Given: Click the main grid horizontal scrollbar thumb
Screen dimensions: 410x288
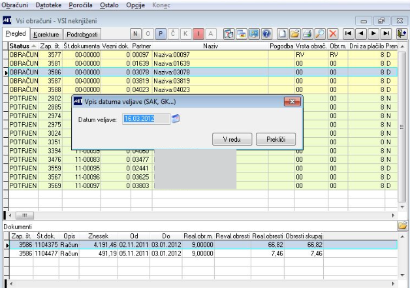Looking at the screenshot, I should pyautogui.click(x=25, y=216).
